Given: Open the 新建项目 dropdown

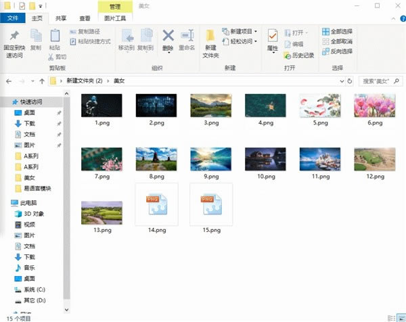Looking at the screenshot, I should click(240, 32).
